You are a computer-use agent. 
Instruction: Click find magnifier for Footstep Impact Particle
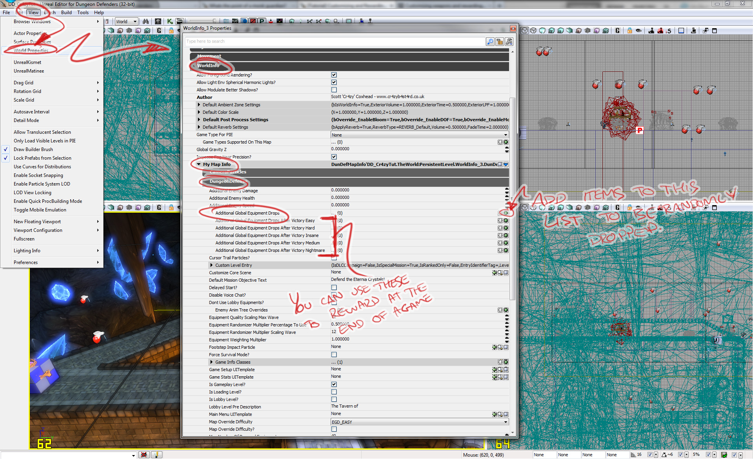pos(500,347)
